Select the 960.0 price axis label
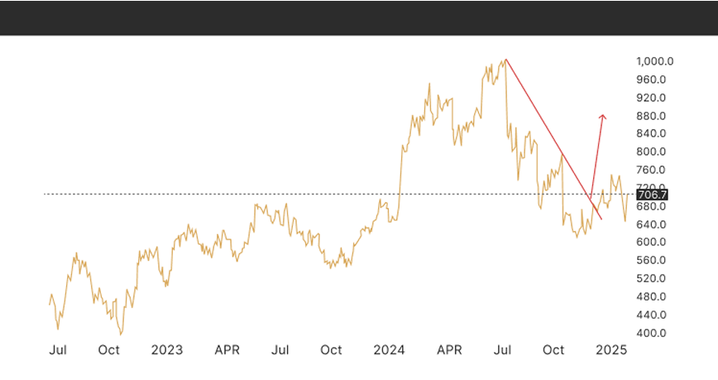The height and width of the screenshot is (380, 718). pyautogui.click(x=651, y=79)
